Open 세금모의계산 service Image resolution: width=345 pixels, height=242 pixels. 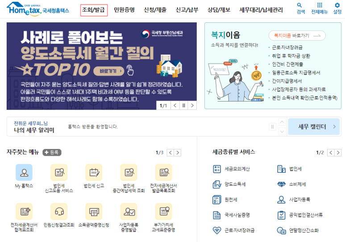[x=231, y=169]
